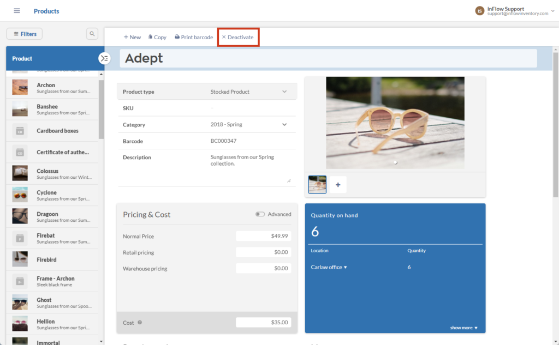Viewport: 559px width, 345px height.
Task: Select Dragoon in the product list
Action: tap(52, 216)
